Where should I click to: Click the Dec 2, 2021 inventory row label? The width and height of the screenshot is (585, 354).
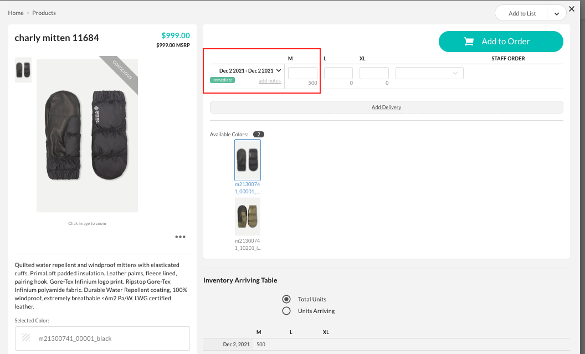coord(236,344)
